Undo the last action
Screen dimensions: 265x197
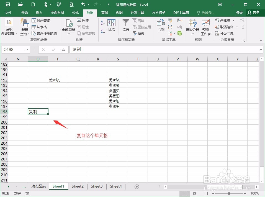pos(83,4)
